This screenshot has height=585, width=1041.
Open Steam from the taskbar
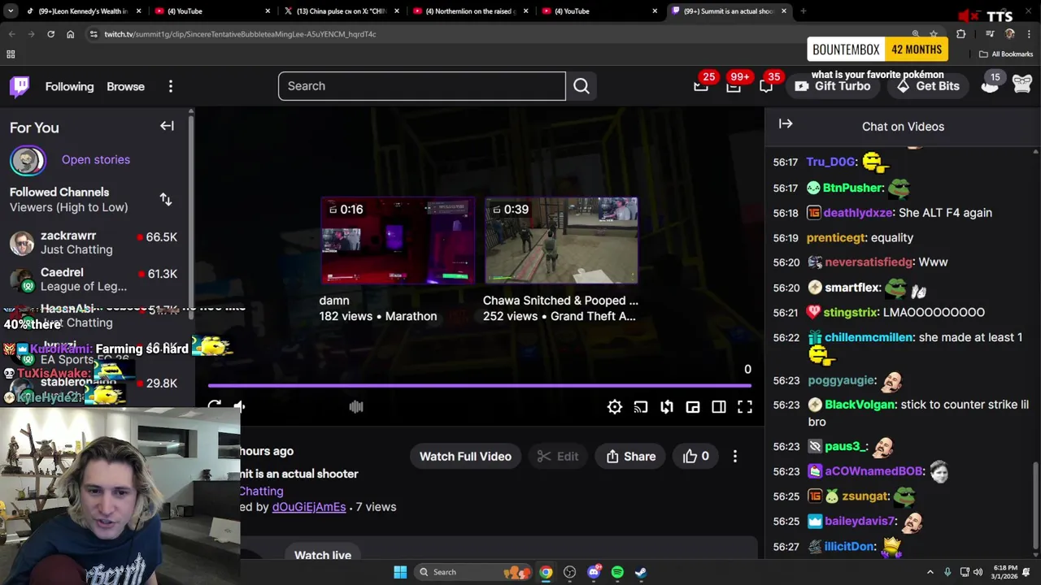[641, 572]
